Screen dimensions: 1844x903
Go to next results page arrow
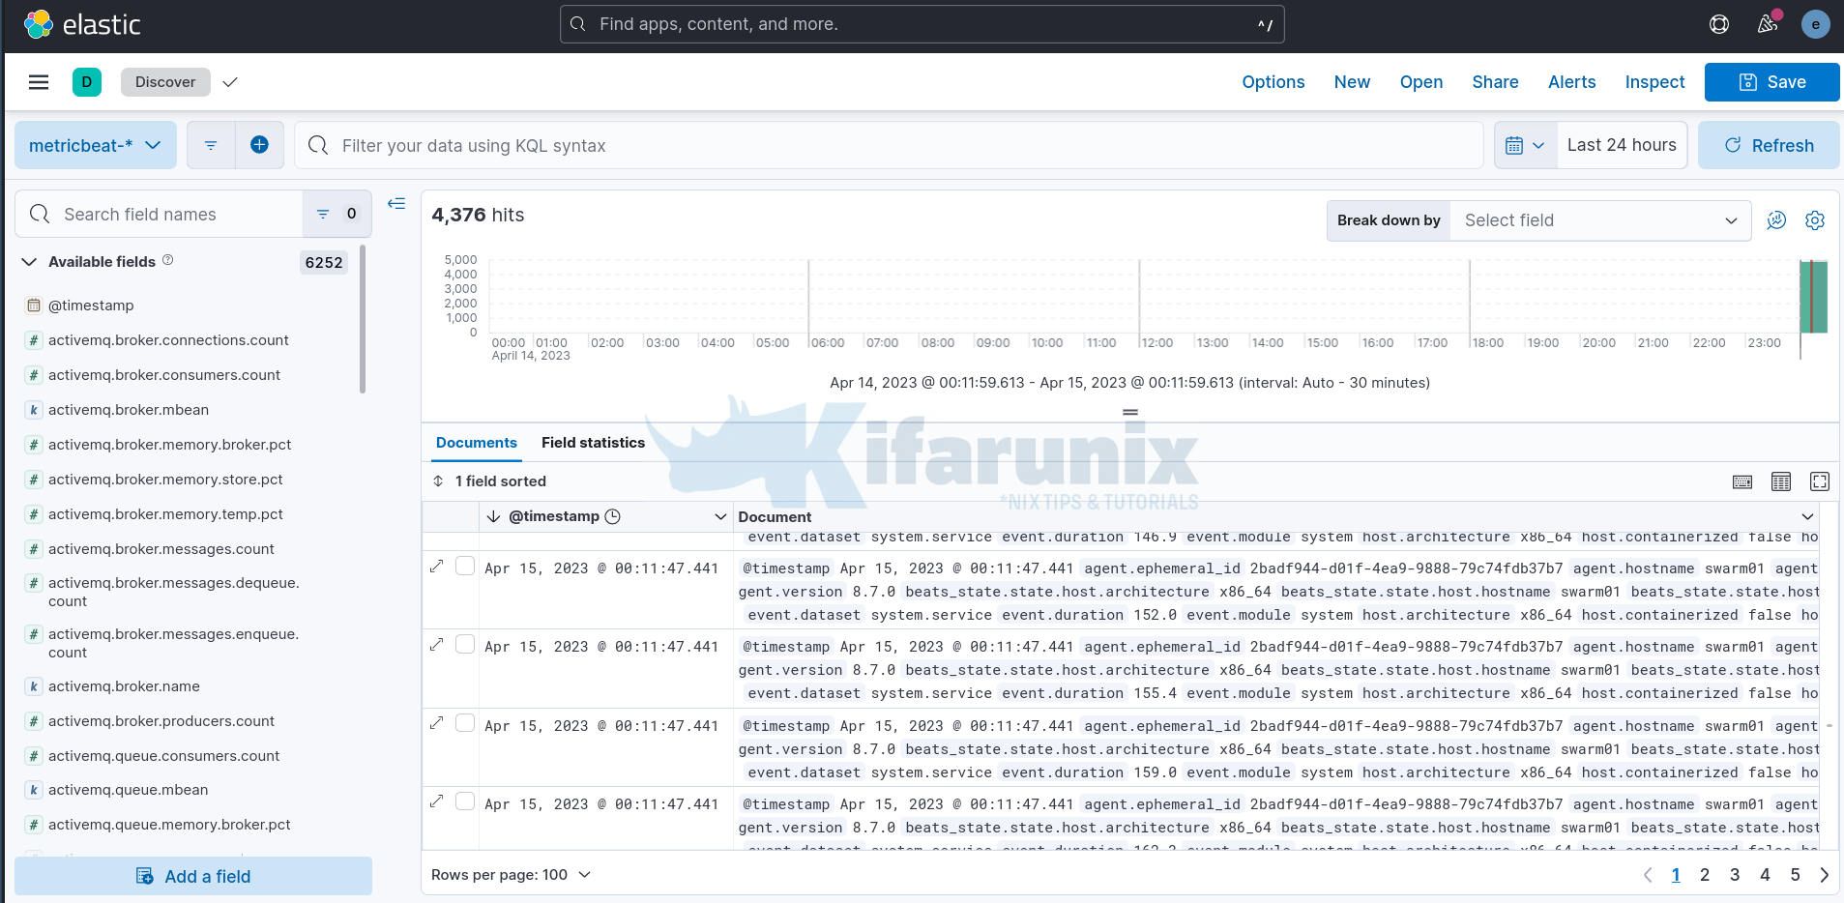point(1824,875)
